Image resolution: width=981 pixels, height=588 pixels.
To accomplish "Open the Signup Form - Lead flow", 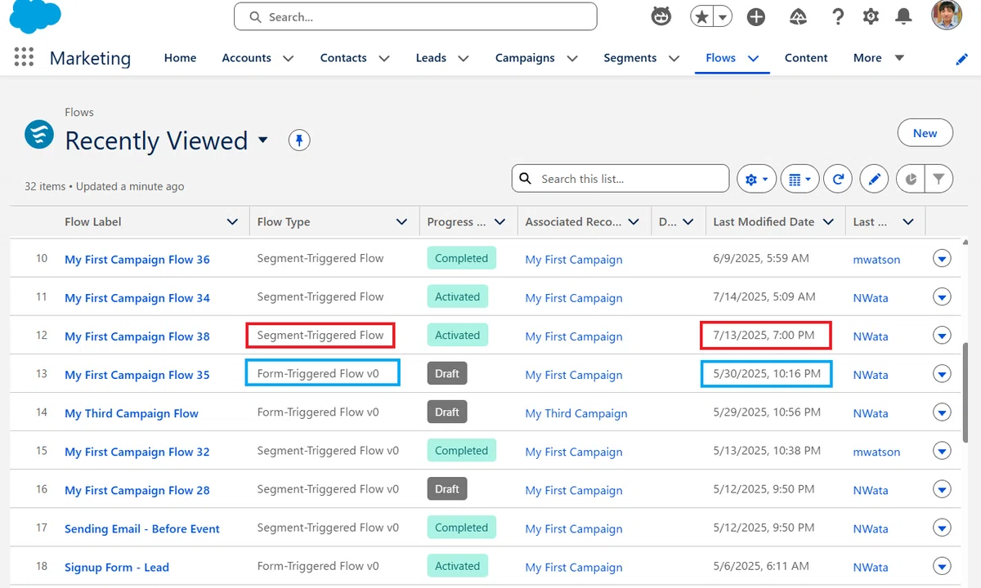I will click(117, 567).
